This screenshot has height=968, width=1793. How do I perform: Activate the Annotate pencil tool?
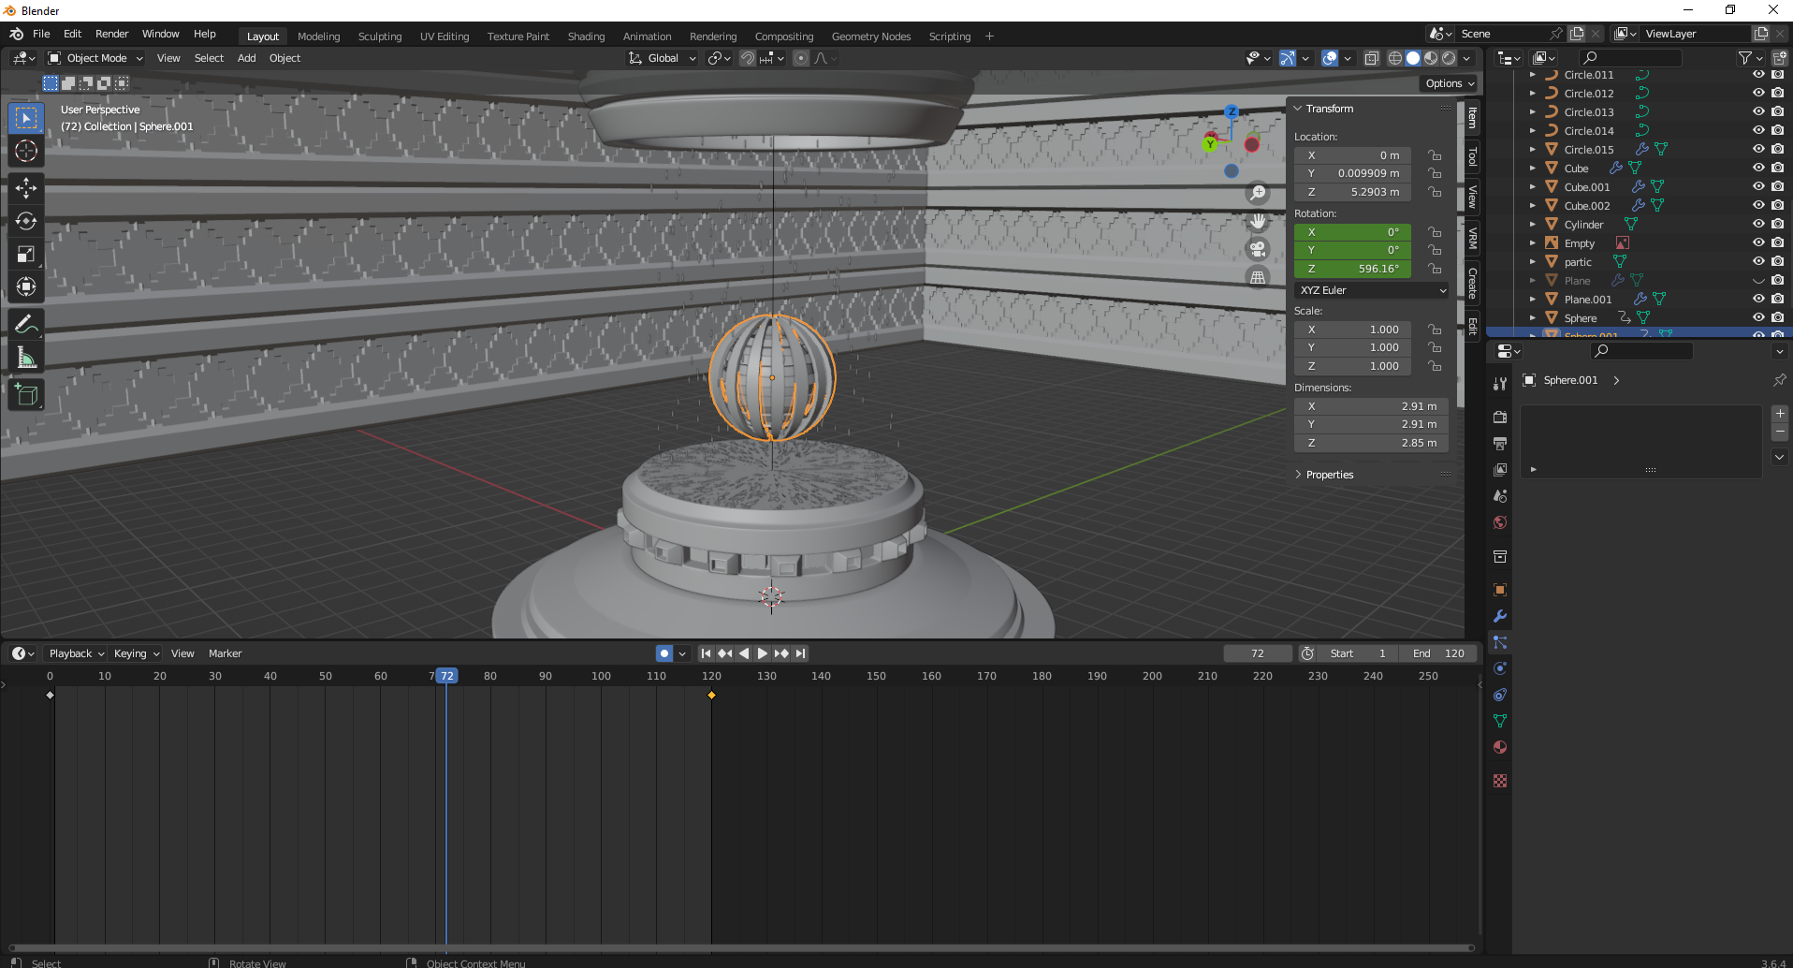pos(26,325)
